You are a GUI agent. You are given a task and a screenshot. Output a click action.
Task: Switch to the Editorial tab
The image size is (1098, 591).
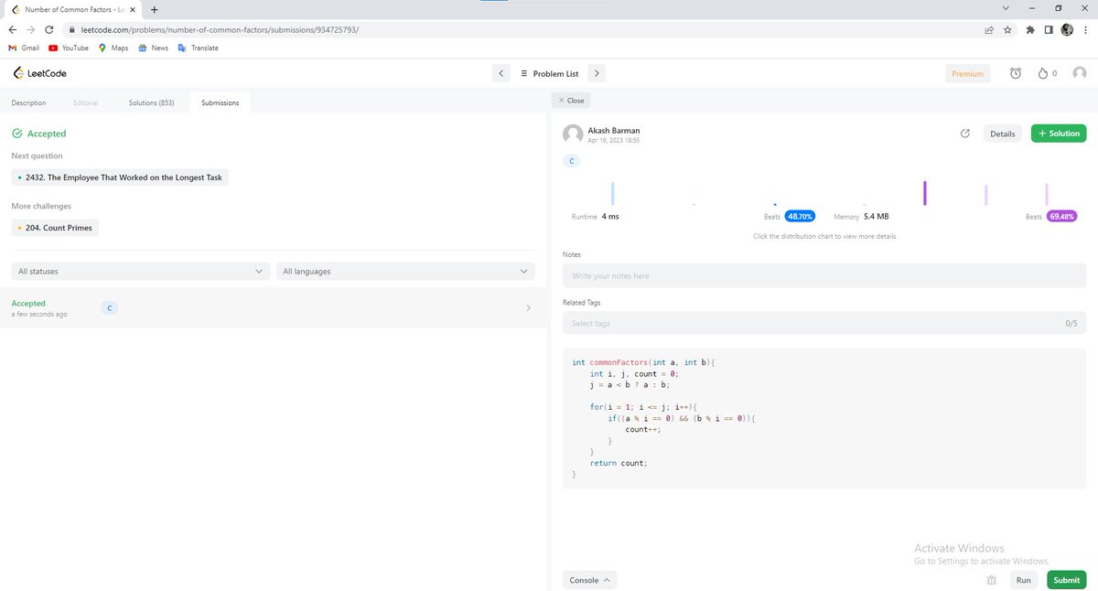click(86, 102)
